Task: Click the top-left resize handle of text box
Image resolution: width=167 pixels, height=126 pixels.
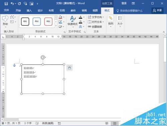Action: (21, 65)
